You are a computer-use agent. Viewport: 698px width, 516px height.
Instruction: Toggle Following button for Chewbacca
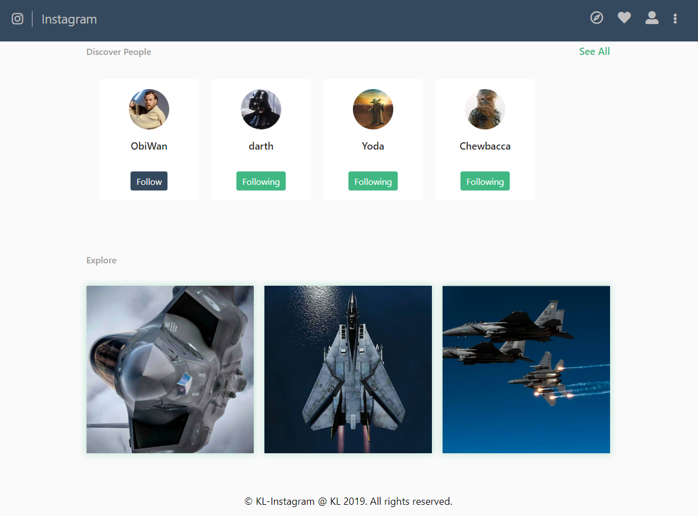485,181
